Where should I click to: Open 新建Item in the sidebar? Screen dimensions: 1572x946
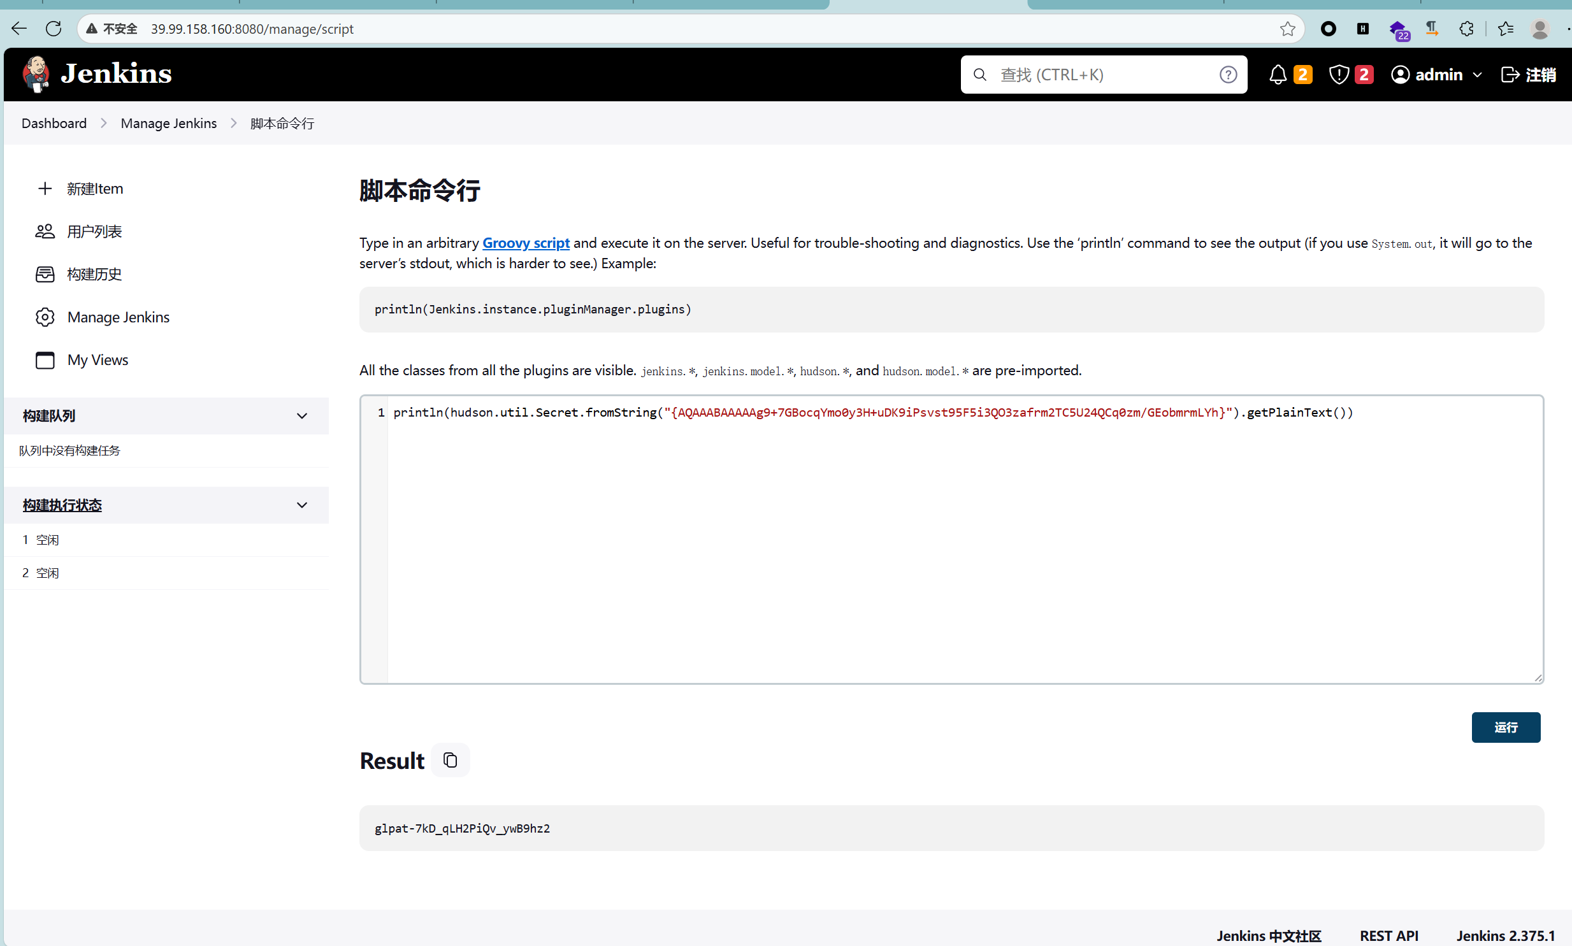tap(94, 189)
